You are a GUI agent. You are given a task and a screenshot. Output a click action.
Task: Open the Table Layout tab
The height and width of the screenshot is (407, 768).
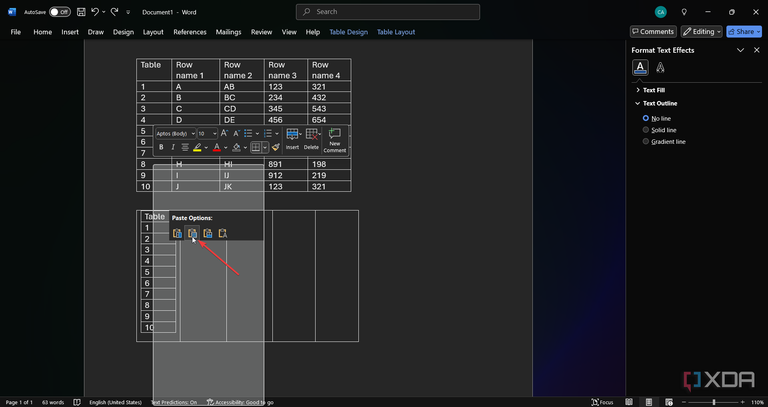point(396,32)
